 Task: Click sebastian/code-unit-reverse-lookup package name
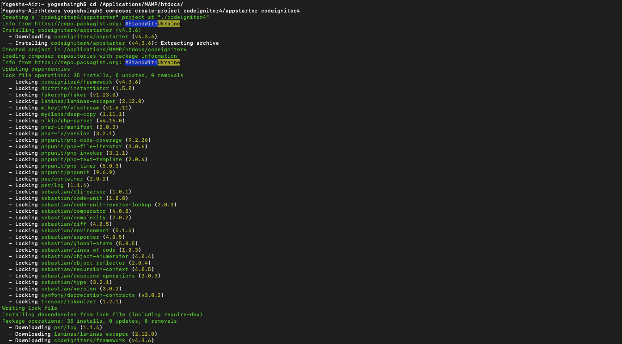[96, 205]
